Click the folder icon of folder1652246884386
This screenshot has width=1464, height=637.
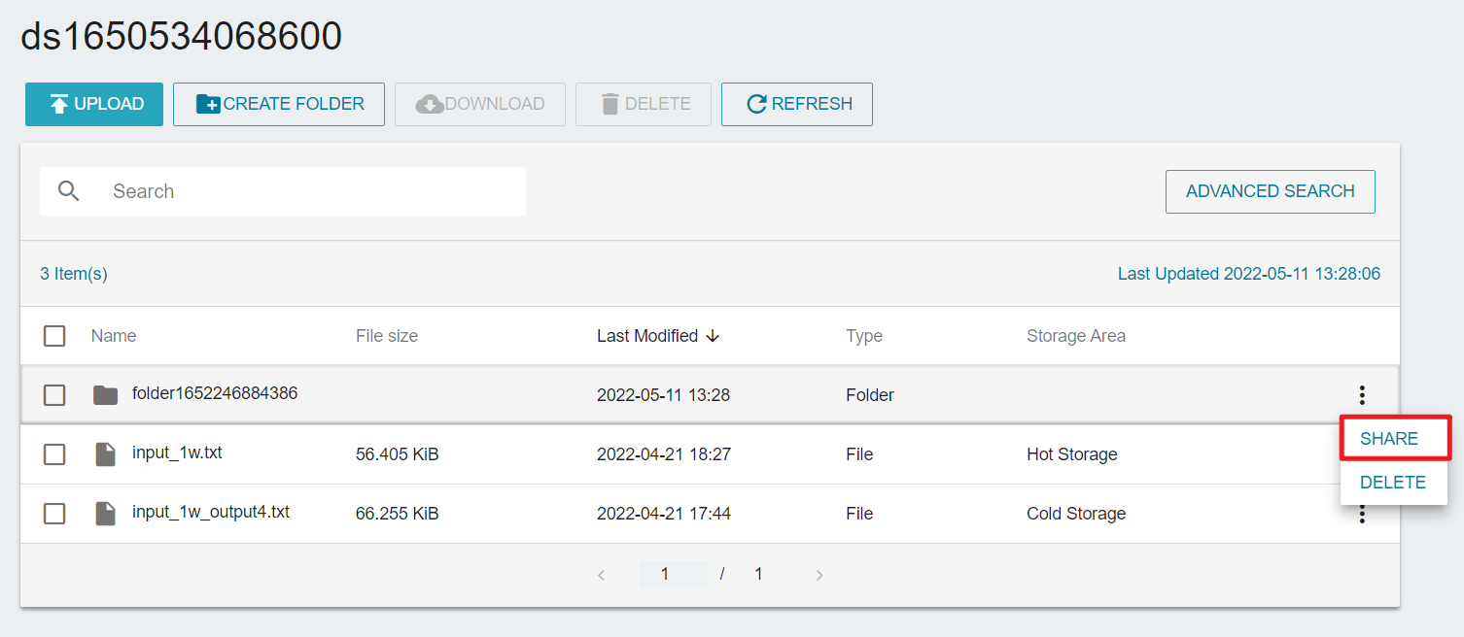pos(105,395)
